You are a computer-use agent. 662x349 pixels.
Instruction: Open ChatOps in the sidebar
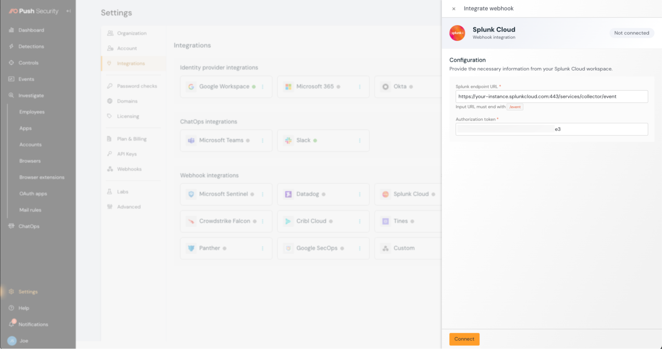[29, 226]
